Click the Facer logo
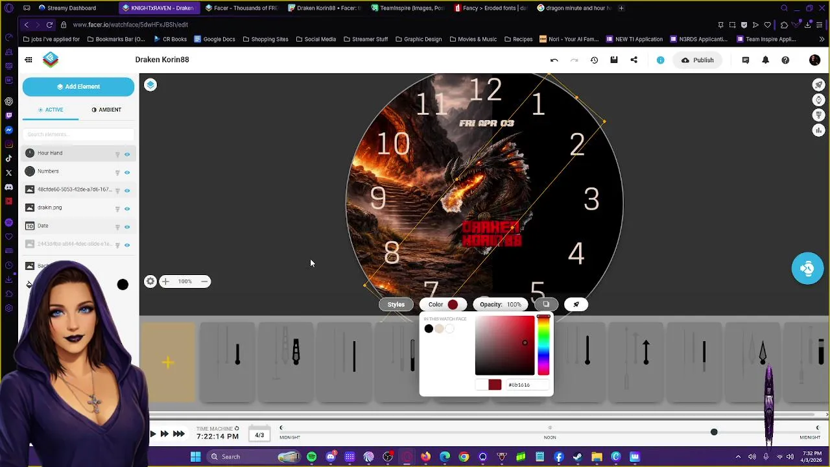 click(x=51, y=60)
